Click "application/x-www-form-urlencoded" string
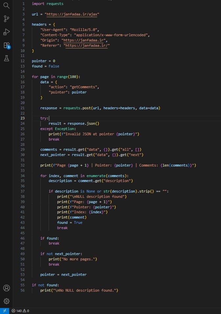 pyautogui.click(x=111, y=35)
